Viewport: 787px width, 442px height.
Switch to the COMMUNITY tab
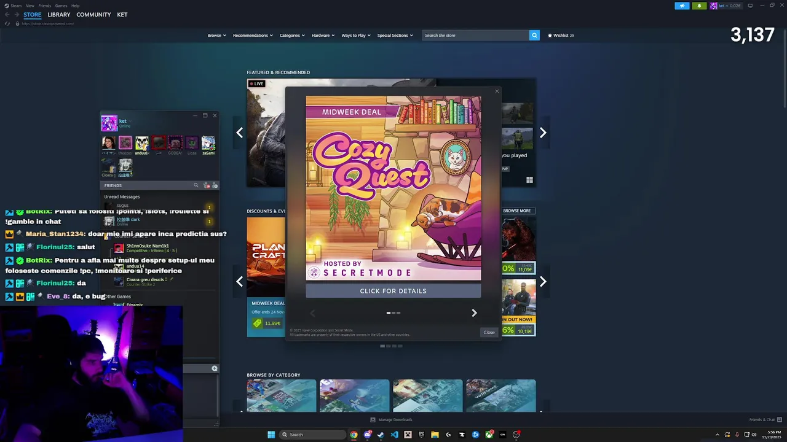pos(93,15)
